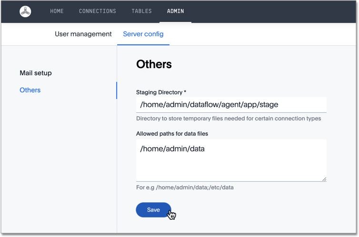This screenshot has width=359, height=237.
Task: Go to the HOME page
Action: [57, 11]
